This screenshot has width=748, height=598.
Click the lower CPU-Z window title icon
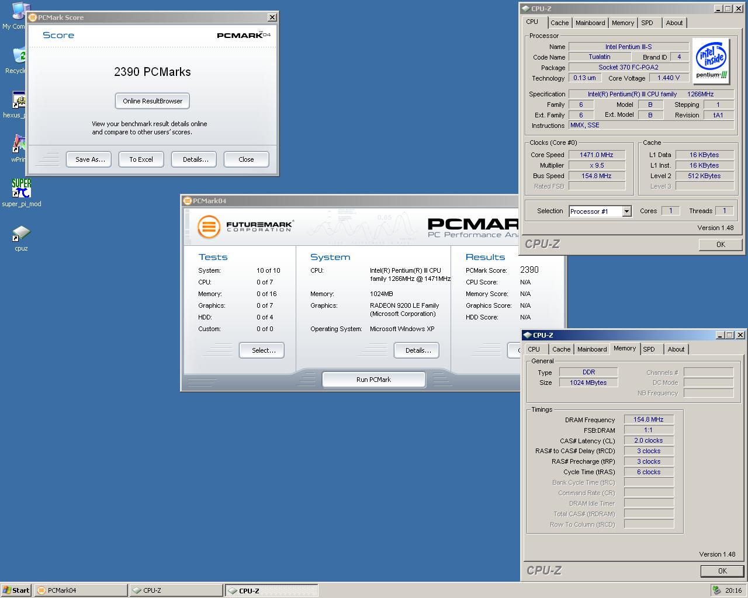(527, 335)
